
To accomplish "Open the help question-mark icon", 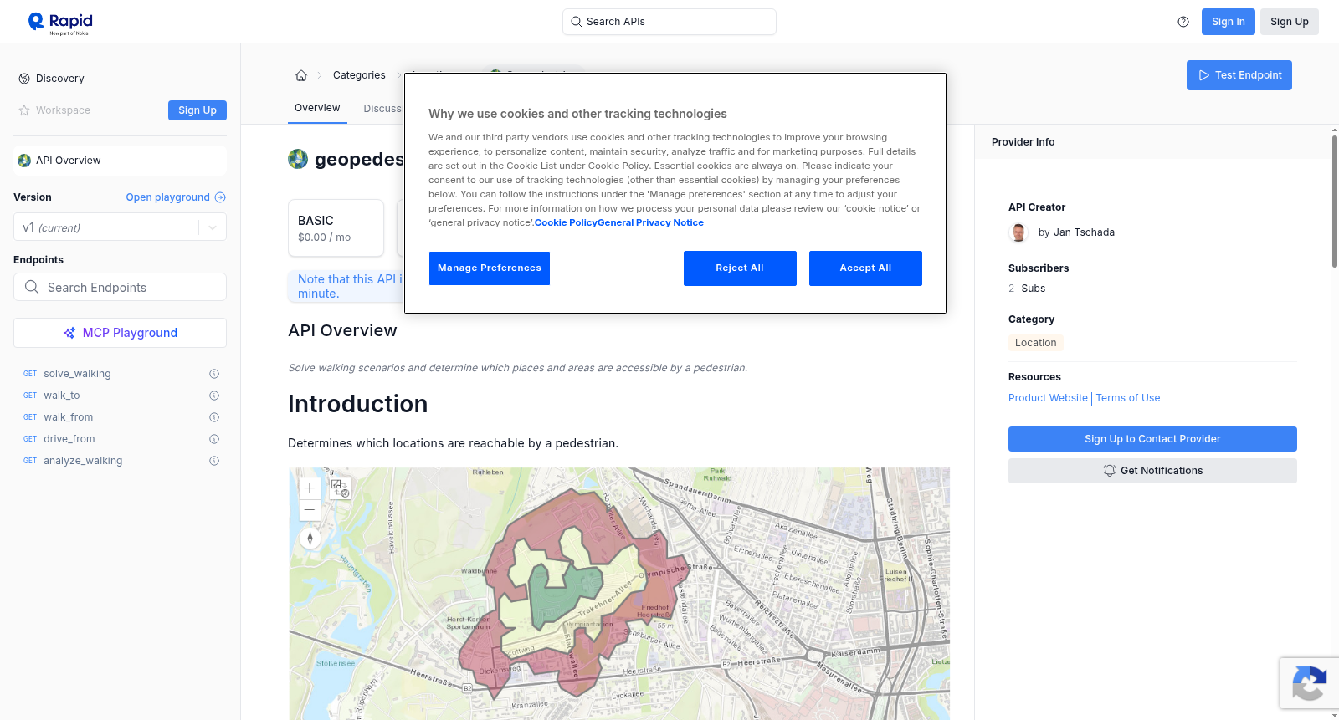I will tap(1183, 22).
